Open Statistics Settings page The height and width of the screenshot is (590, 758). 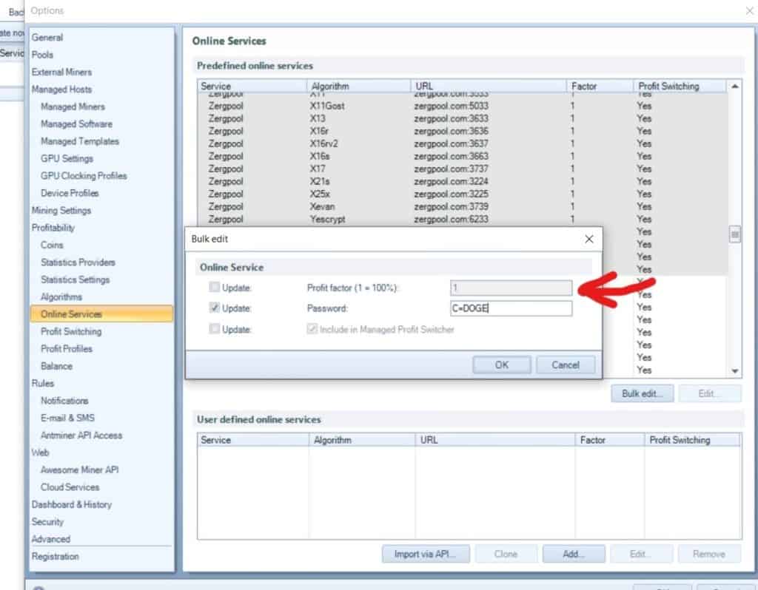pyautogui.click(x=75, y=280)
